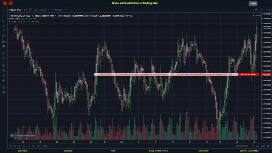Set range to 3m

tap(24, 146)
